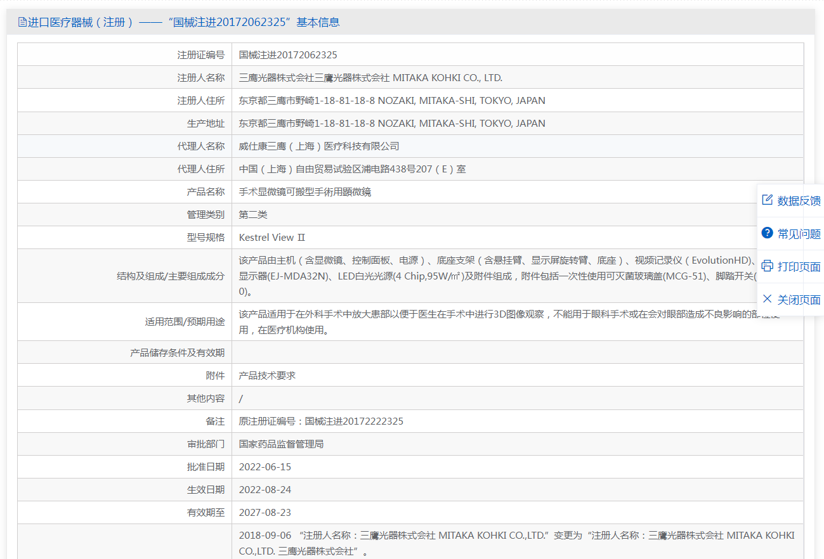
Task: Click the registrant name MITAKA KOHKI value
Action: tap(370, 78)
